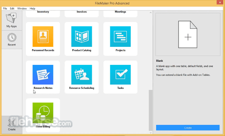Click the Research Notes label

[43, 88]
